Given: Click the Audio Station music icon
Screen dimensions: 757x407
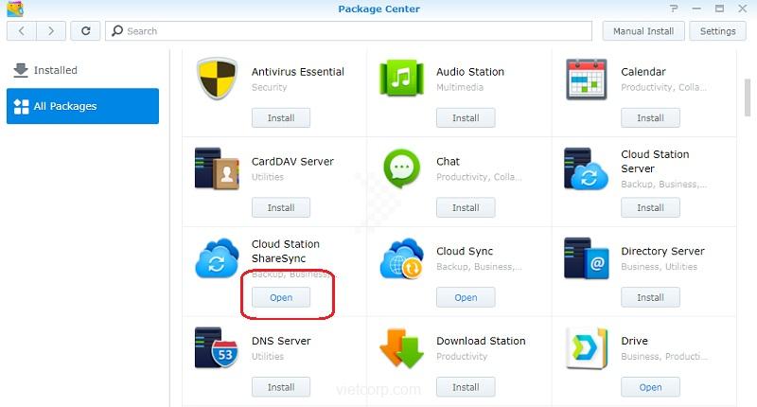Looking at the screenshot, I should (402, 80).
